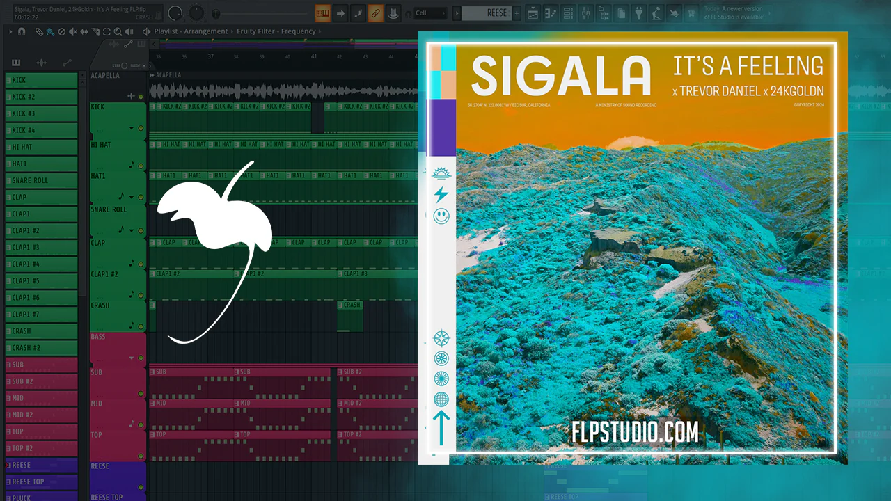The height and width of the screenshot is (501, 891).
Task: Mute the HI HAT track LED
Action: click(x=141, y=166)
